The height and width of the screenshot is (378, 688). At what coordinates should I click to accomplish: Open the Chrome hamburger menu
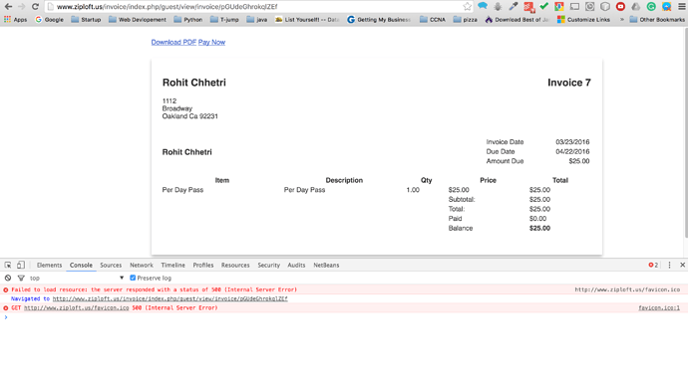681,7
